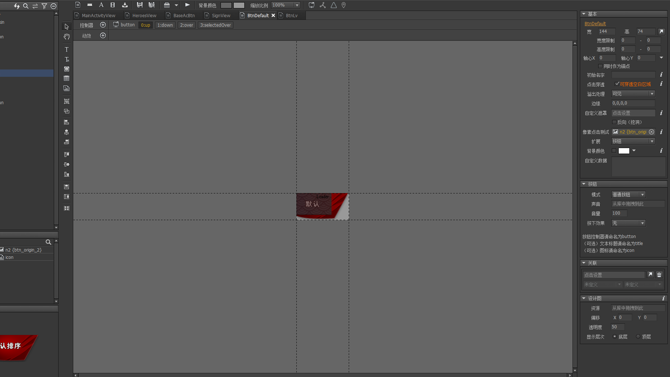Select 顶层 display layer radio
This screenshot has width=670, height=377.
coord(638,337)
